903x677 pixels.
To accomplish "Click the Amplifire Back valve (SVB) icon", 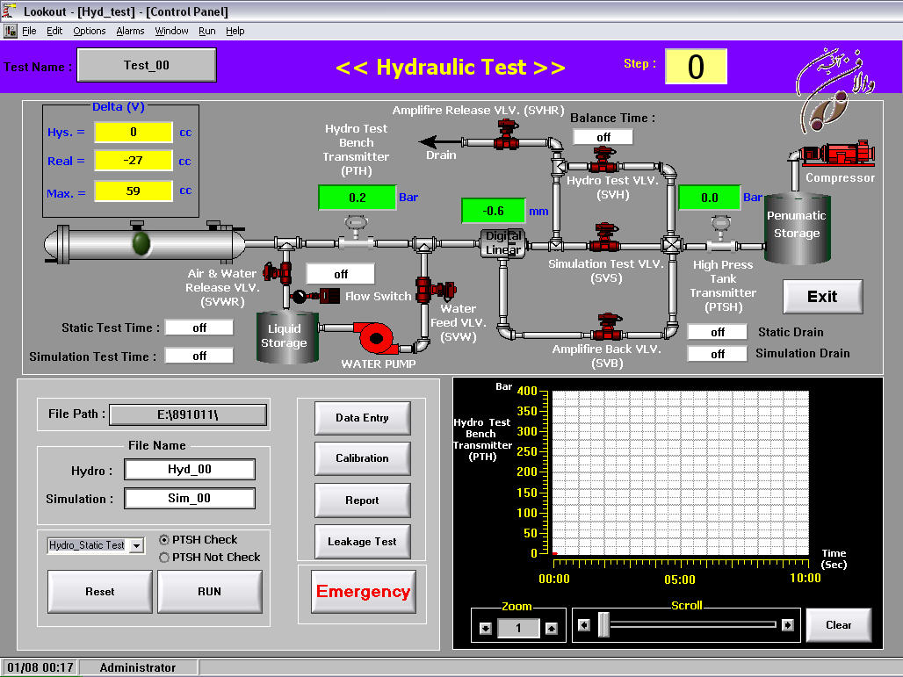I will 606,328.
